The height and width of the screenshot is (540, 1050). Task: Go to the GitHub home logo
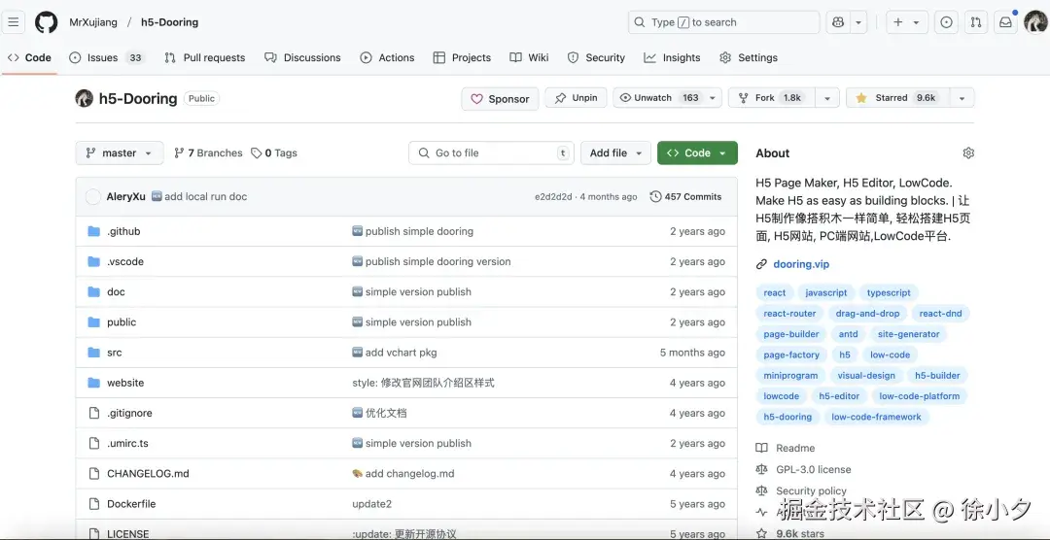[47, 22]
